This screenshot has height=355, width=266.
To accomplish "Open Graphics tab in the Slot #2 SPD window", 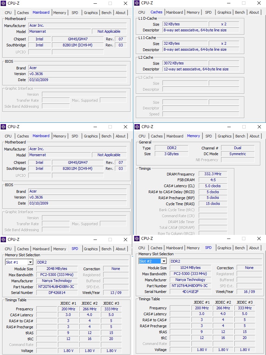I will (224, 248).
